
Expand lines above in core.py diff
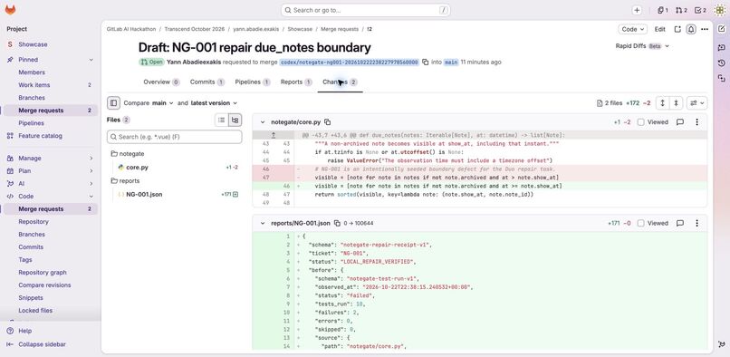[x=274, y=135]
